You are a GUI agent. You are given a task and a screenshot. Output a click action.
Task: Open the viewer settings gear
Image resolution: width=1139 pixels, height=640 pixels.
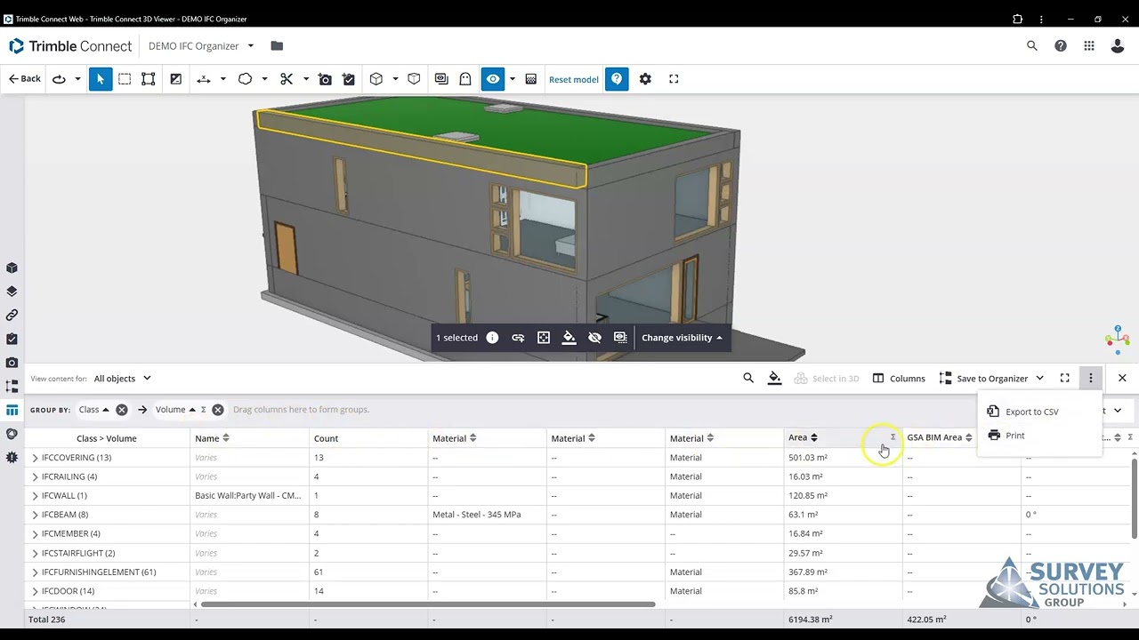(645, 79)
